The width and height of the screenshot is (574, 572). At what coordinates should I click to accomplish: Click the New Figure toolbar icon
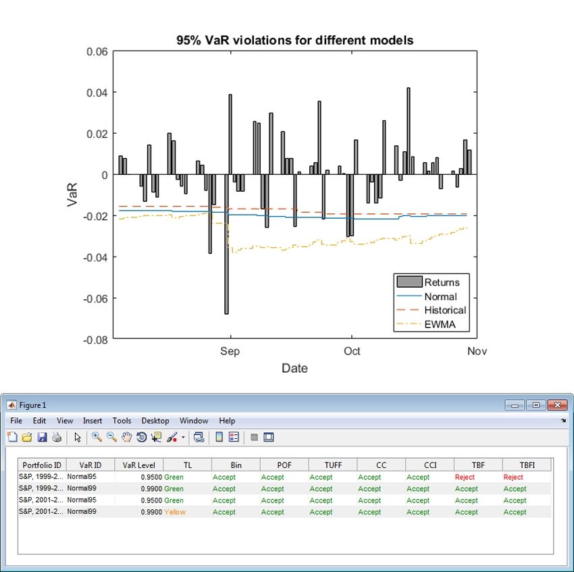[x=12, y=437]
